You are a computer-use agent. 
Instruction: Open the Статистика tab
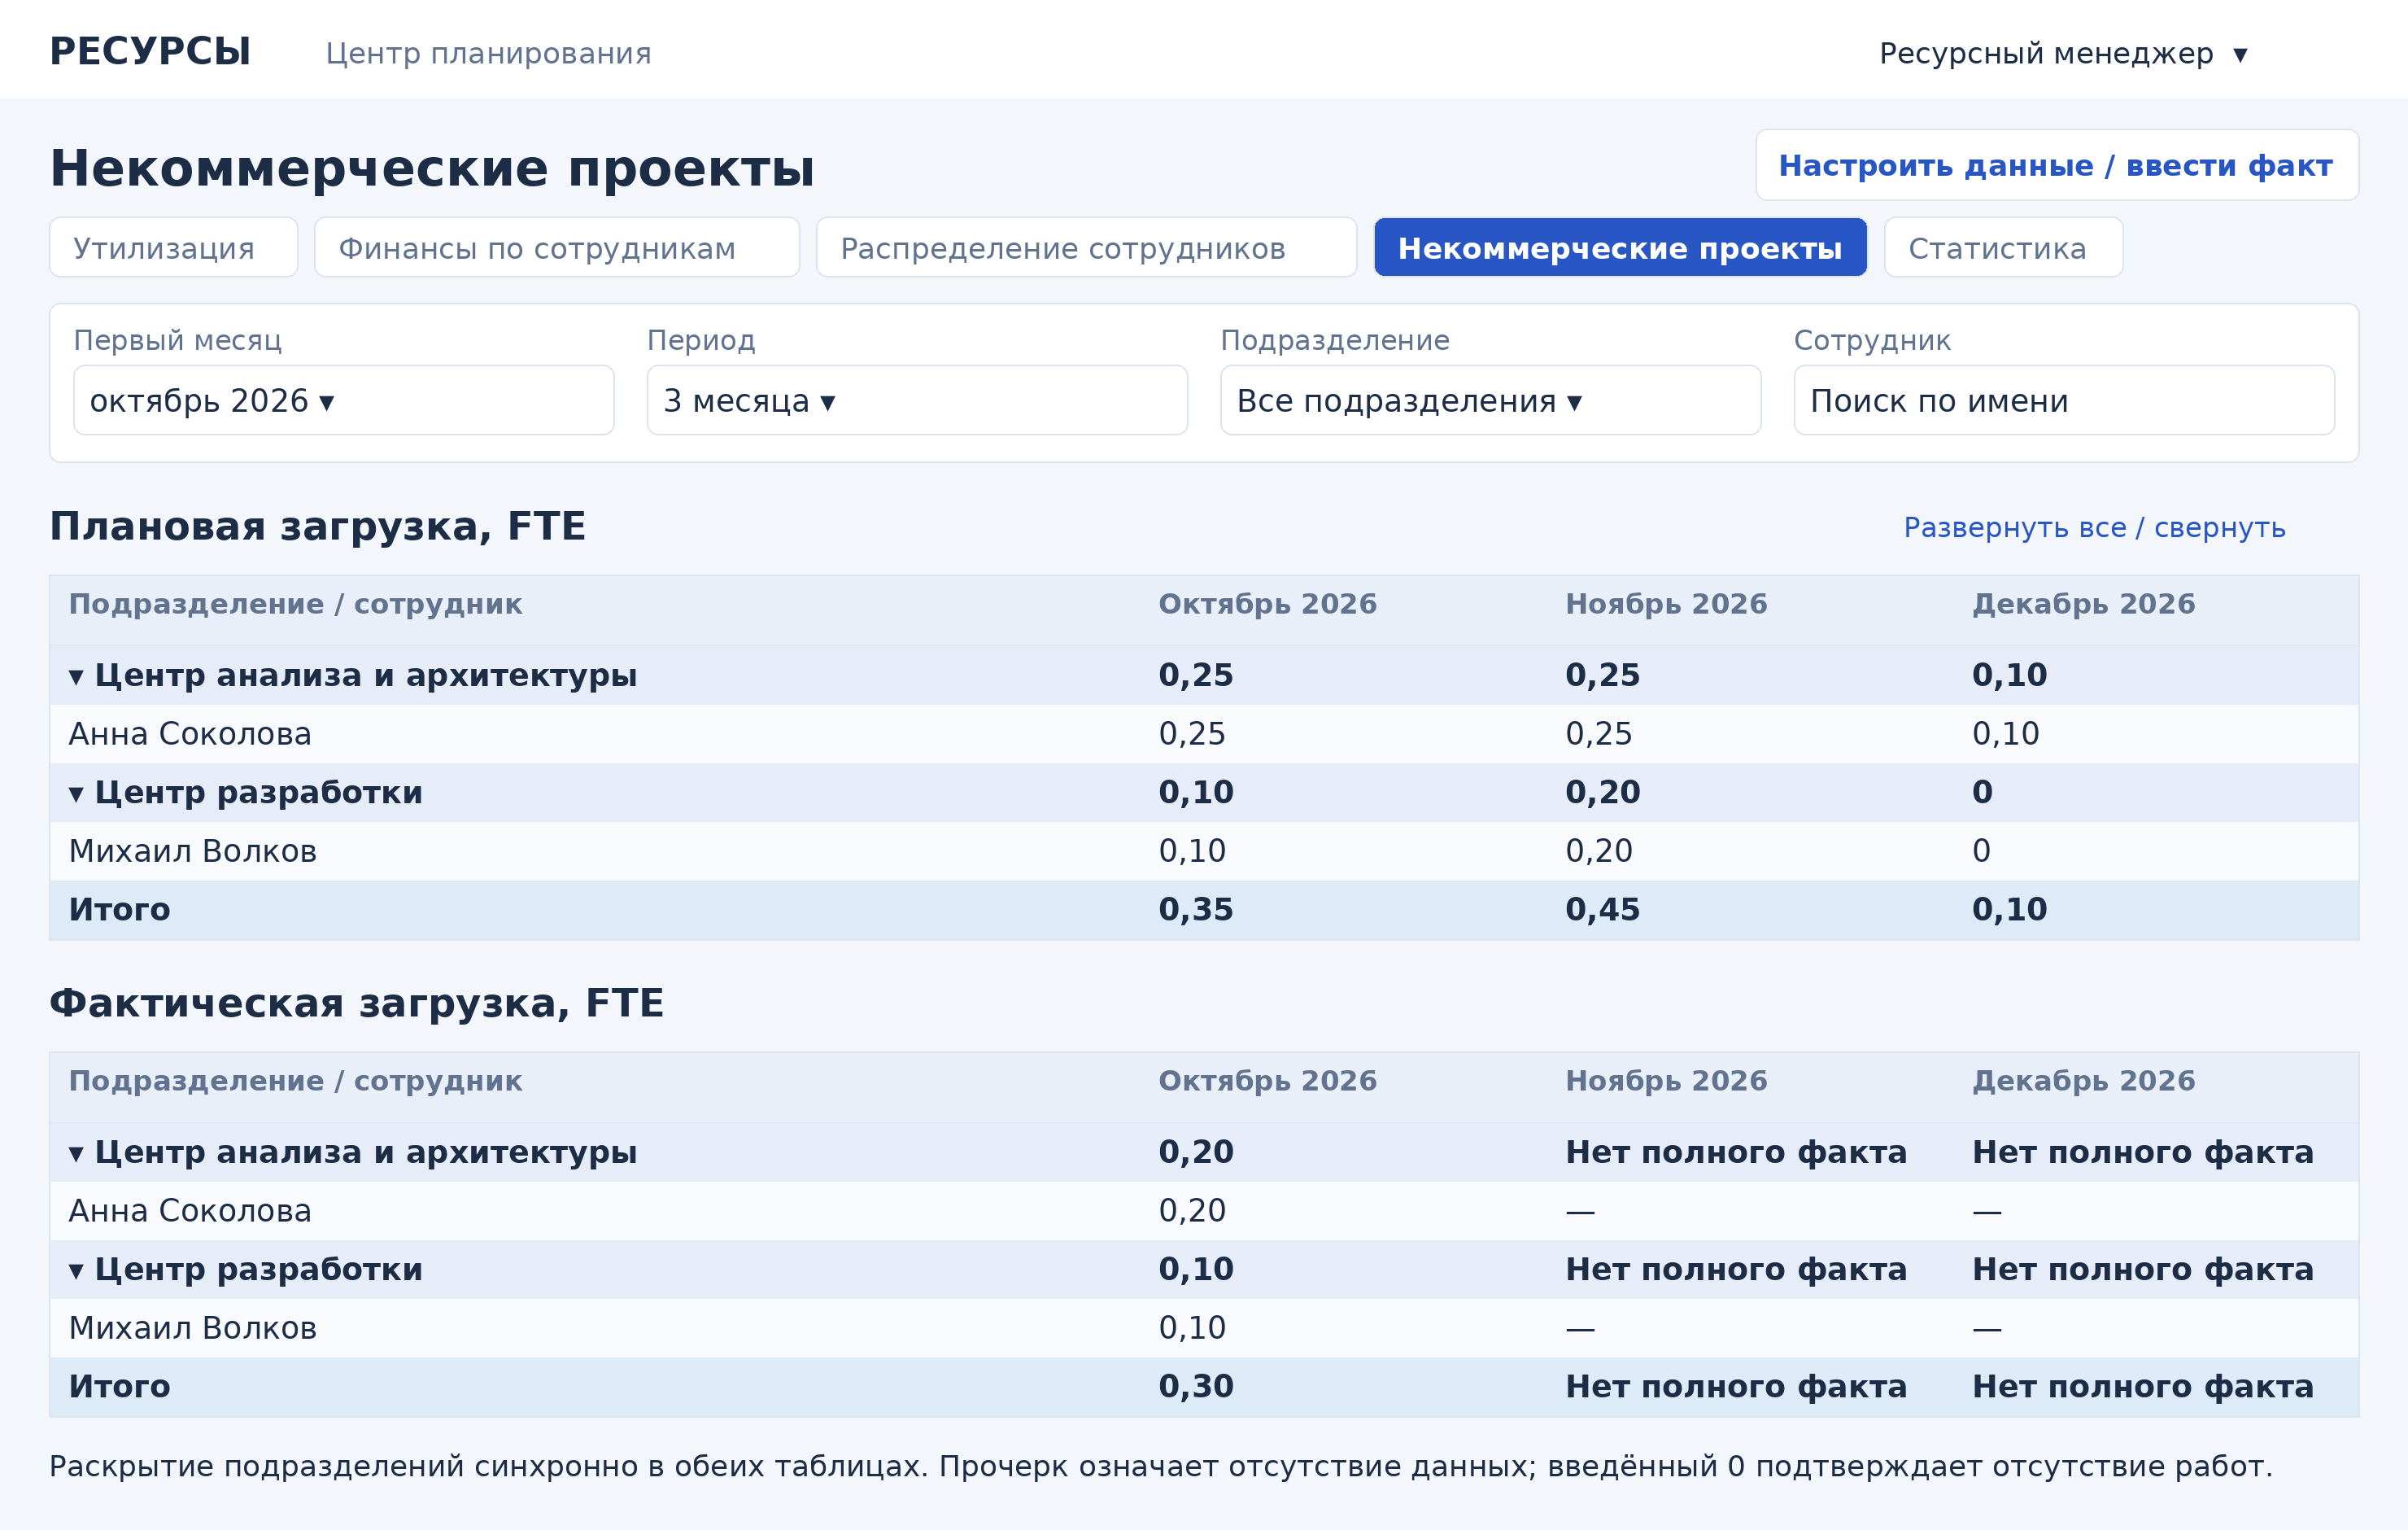pyautogui.click(x=2003, y=247)
